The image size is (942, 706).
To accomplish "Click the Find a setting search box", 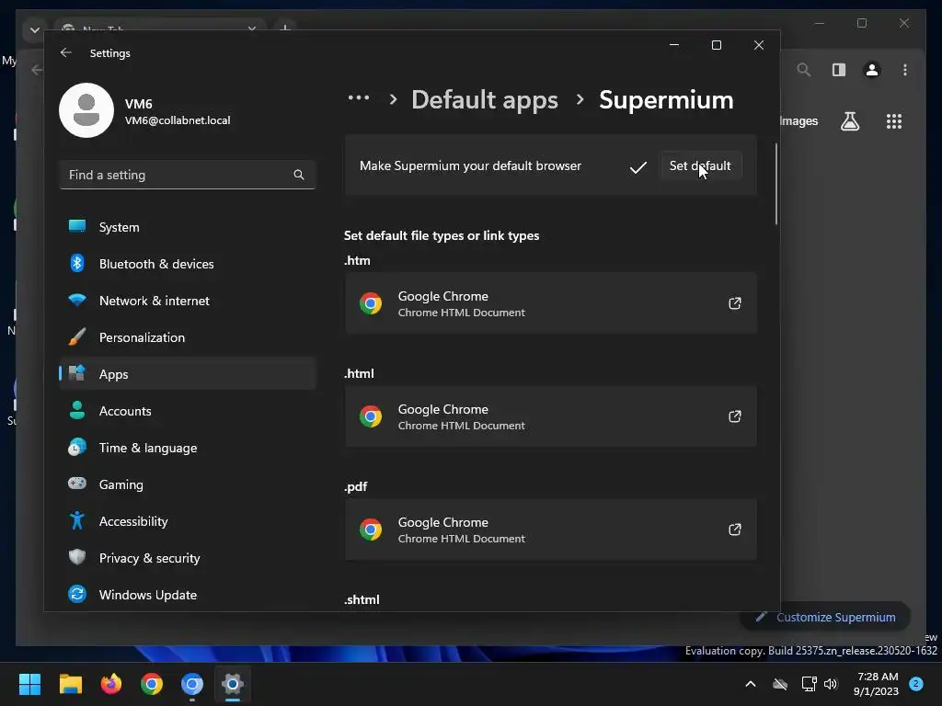I will tap(188, 175).
